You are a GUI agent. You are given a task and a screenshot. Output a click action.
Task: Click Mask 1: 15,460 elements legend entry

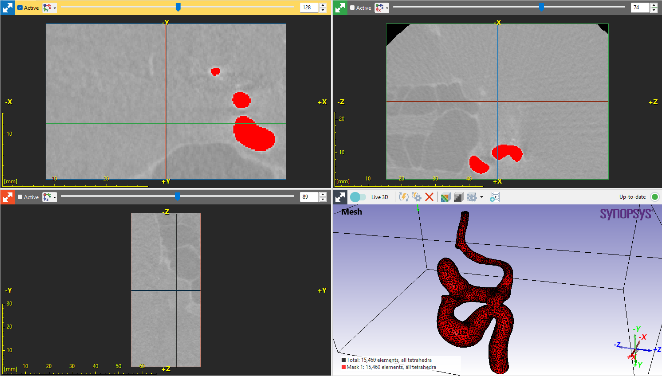pos(389,367)
